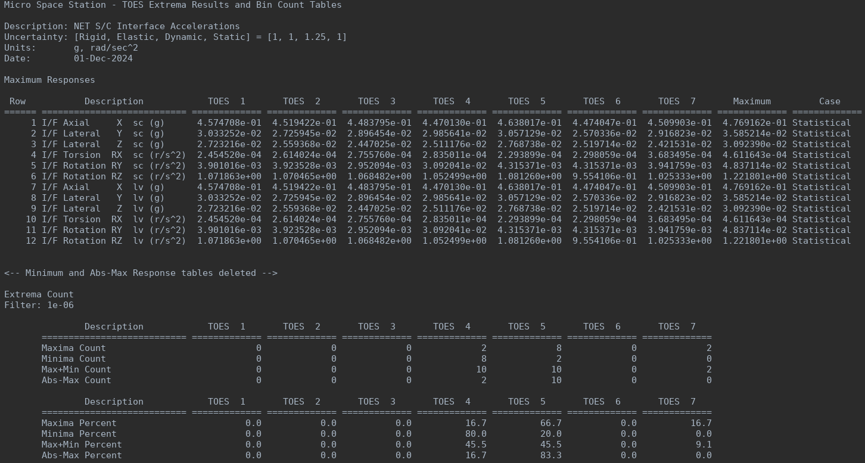865x463 pixels.
Task: Click the Date value '01-Dec-2024'
Action: click(103, 58)
